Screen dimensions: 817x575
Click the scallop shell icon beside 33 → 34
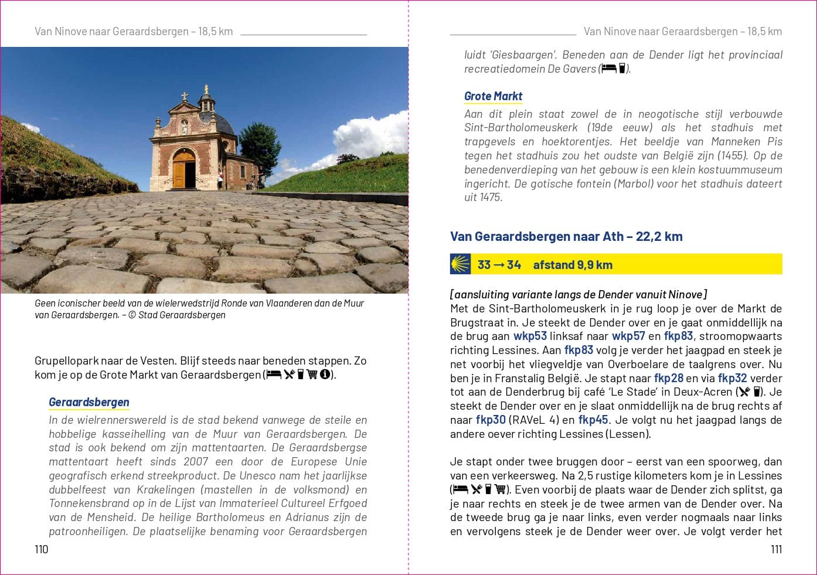(x=461, y=264)
